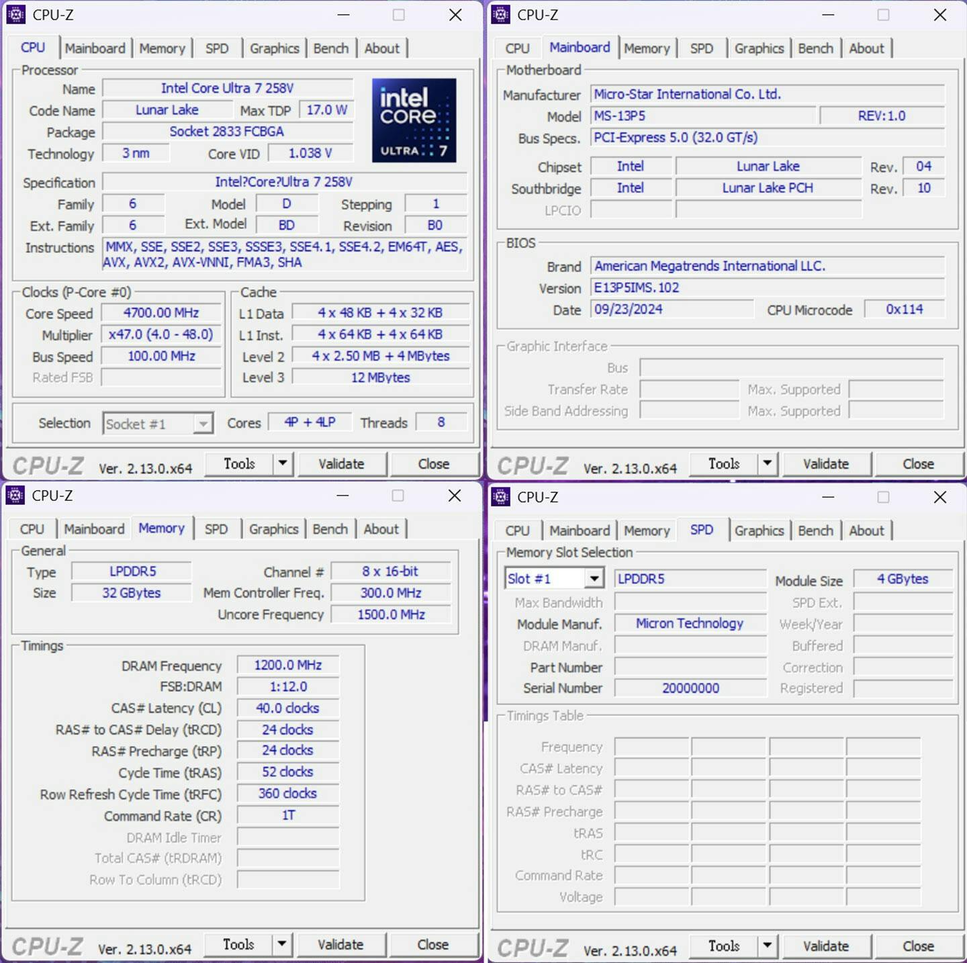
Task: Close the Memory tab CPU-Z window
Action: [455, 496]
